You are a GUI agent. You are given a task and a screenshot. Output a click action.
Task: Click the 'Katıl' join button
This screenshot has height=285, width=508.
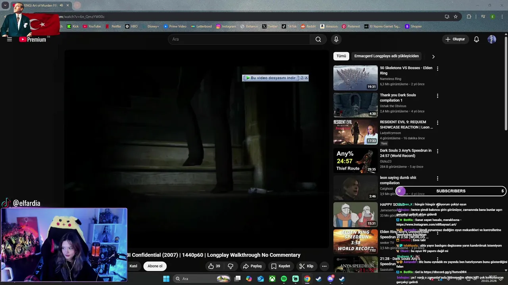pyautogui.click(x=133, y=266)
